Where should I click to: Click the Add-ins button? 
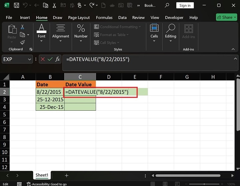pos(189,32)
